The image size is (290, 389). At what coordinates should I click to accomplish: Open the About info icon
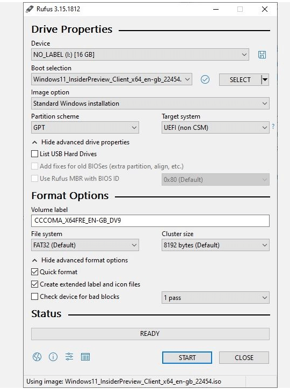[x=53, y=357]
